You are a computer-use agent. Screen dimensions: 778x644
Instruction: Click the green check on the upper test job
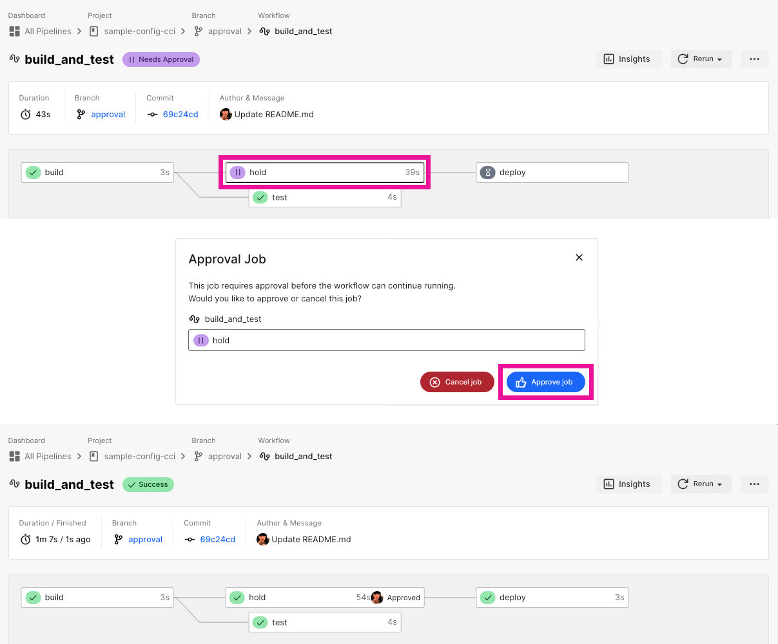pyautogui.click(x=260, y=198)
